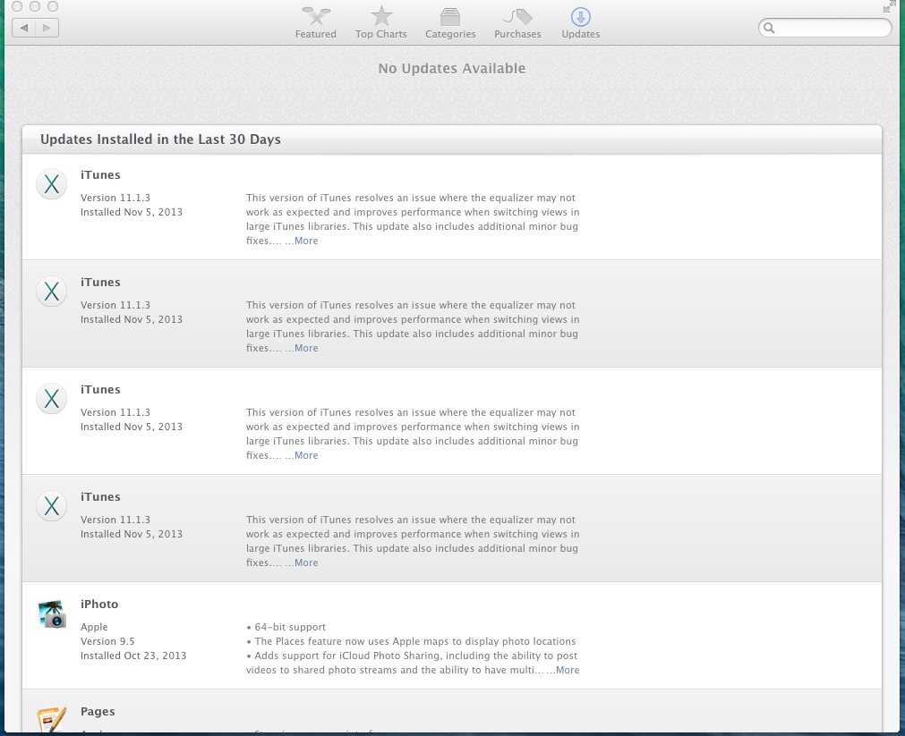Image resolution: width=905 pixels, height=736 pixels.
Task: Open the Categories icon
Action: click(x=450, y=17)
